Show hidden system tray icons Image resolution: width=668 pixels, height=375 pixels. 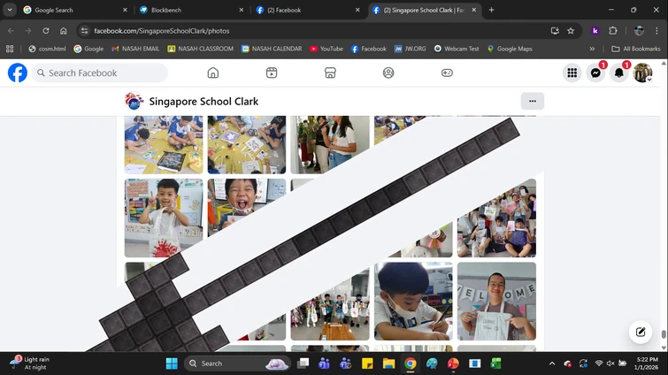[x=552, y=364]
